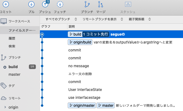The height and width of the screenshot is (111, 183).
Task: Click the プル (Pull) toolbar icon
Action: (x=31, y=4)
